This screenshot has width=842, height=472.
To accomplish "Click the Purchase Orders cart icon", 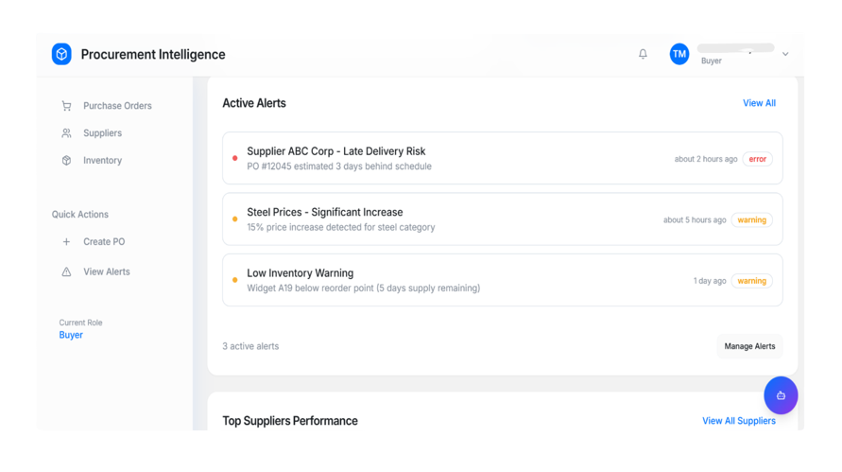I will point(66,106).
